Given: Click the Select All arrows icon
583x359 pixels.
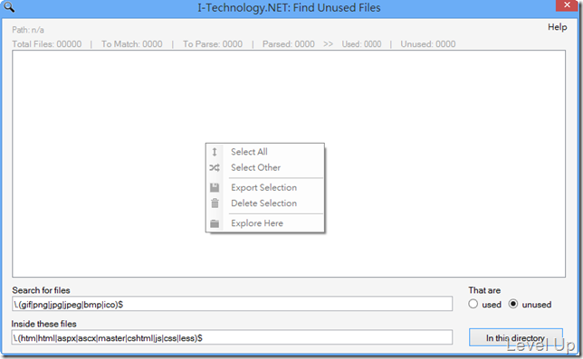Looking at the screenshot, I should click(x=215, y=152).
